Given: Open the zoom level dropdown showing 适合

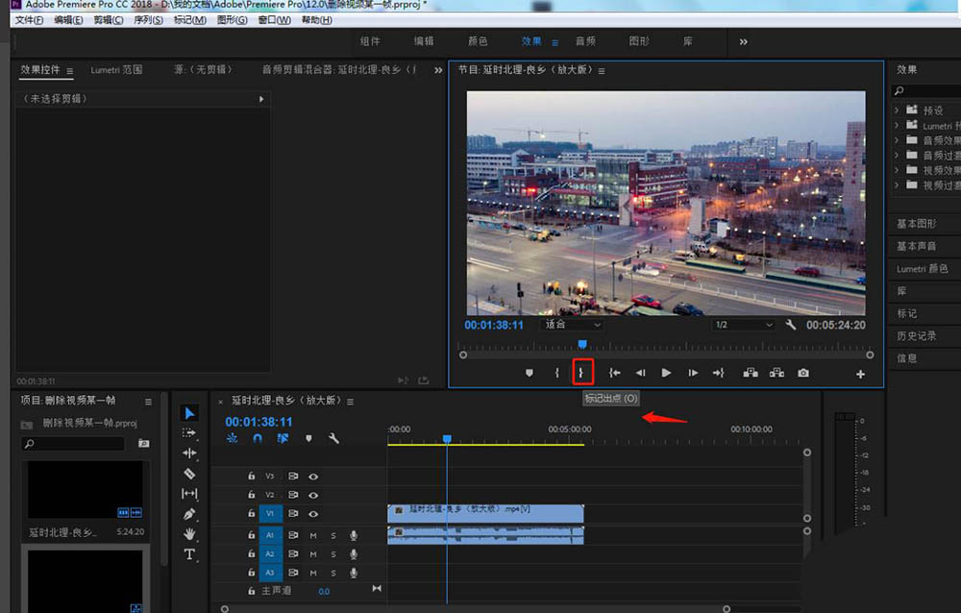Looking at the screenshot, I should click(x=573, y=325).
